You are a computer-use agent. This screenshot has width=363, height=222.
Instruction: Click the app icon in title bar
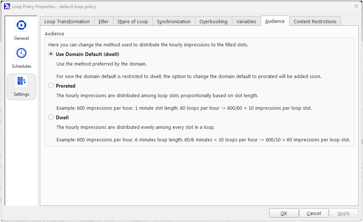click(7, 6)
